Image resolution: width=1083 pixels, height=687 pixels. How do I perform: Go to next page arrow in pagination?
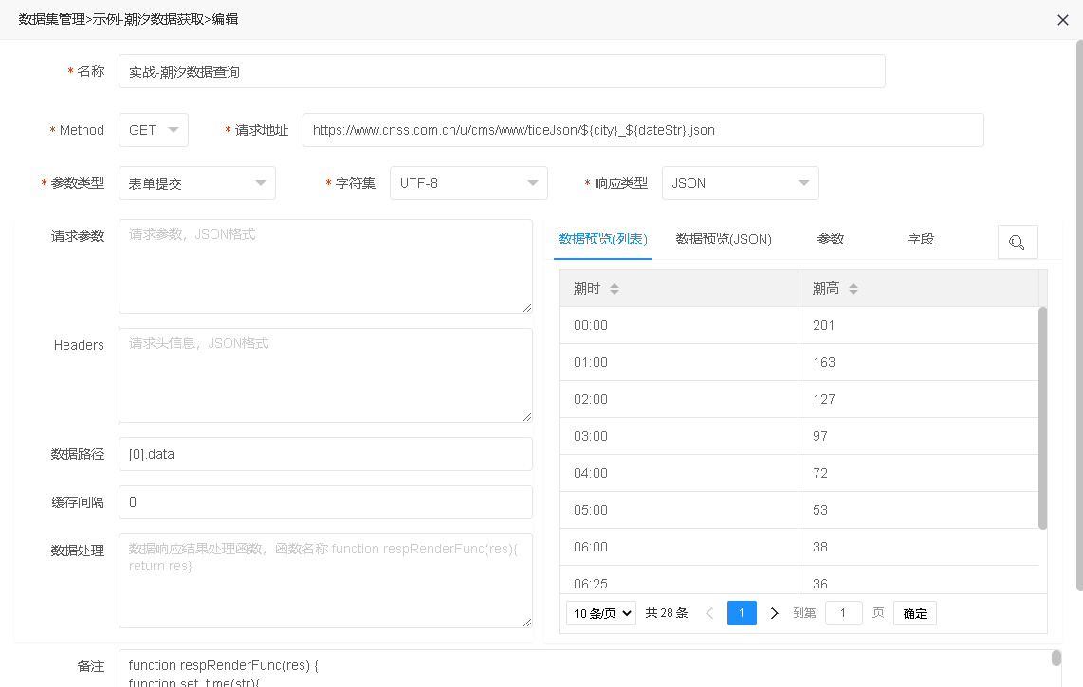[x=774, y=613]
